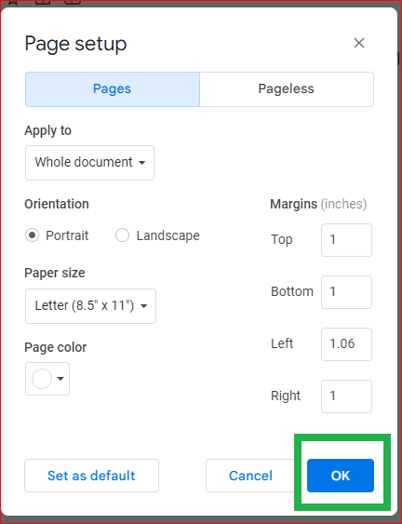Viewport: 402px width, 524px height.
Task: Open the Whole document dropdown
Action: click(x=89, y=163)
